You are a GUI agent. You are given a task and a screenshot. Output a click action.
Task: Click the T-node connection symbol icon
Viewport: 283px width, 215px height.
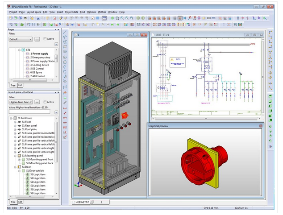pyautogui.click(x=270, y=53)
